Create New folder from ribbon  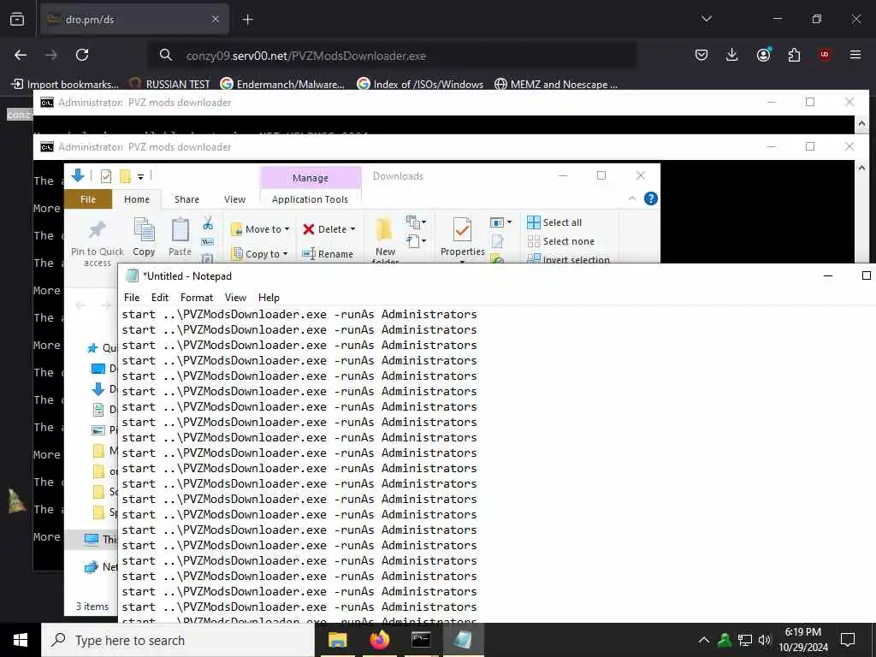(385, 240)
